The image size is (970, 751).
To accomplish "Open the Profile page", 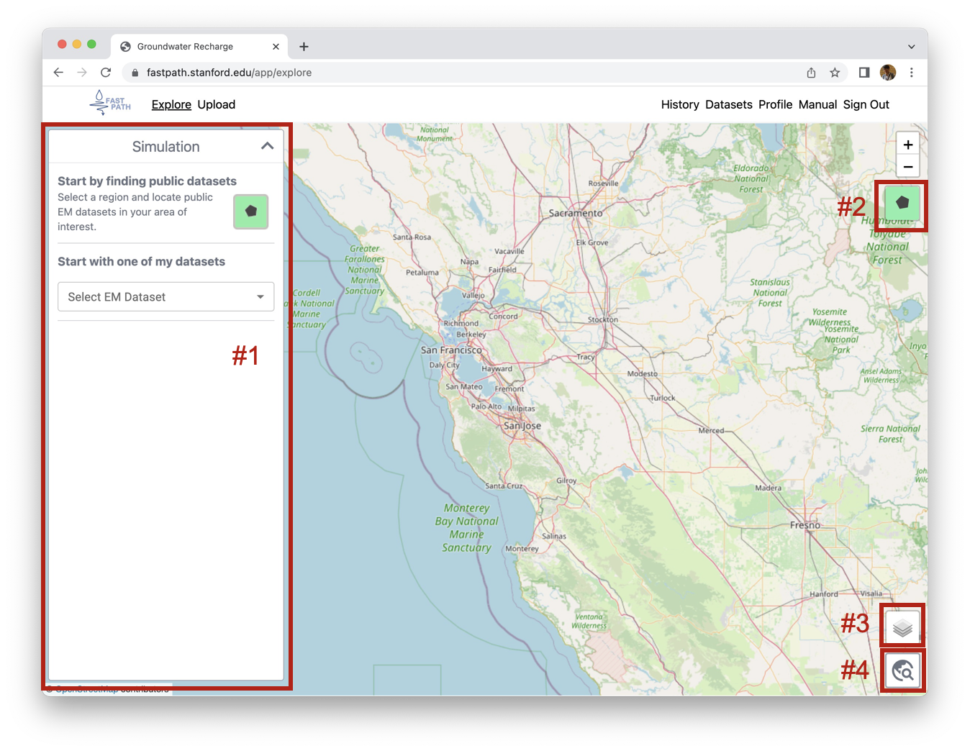I will click(x=775, y=104).
